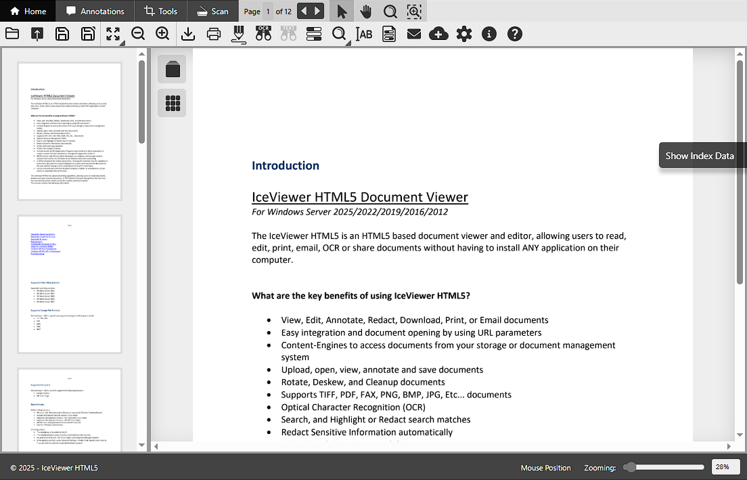Open the Save As options
The image size is (747, 480).
[x=88, y=33]
